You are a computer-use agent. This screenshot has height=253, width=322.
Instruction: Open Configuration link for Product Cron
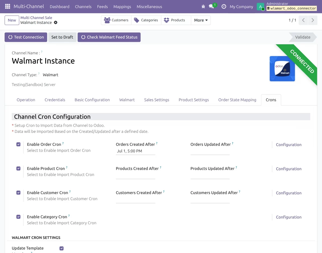coord(289,169)
